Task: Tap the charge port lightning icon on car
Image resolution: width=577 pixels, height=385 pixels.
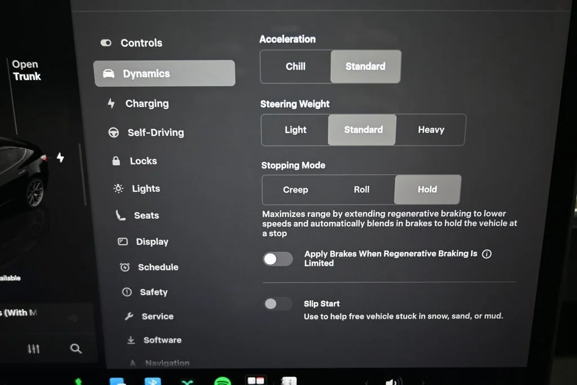Action: click(x=60, y=157)
